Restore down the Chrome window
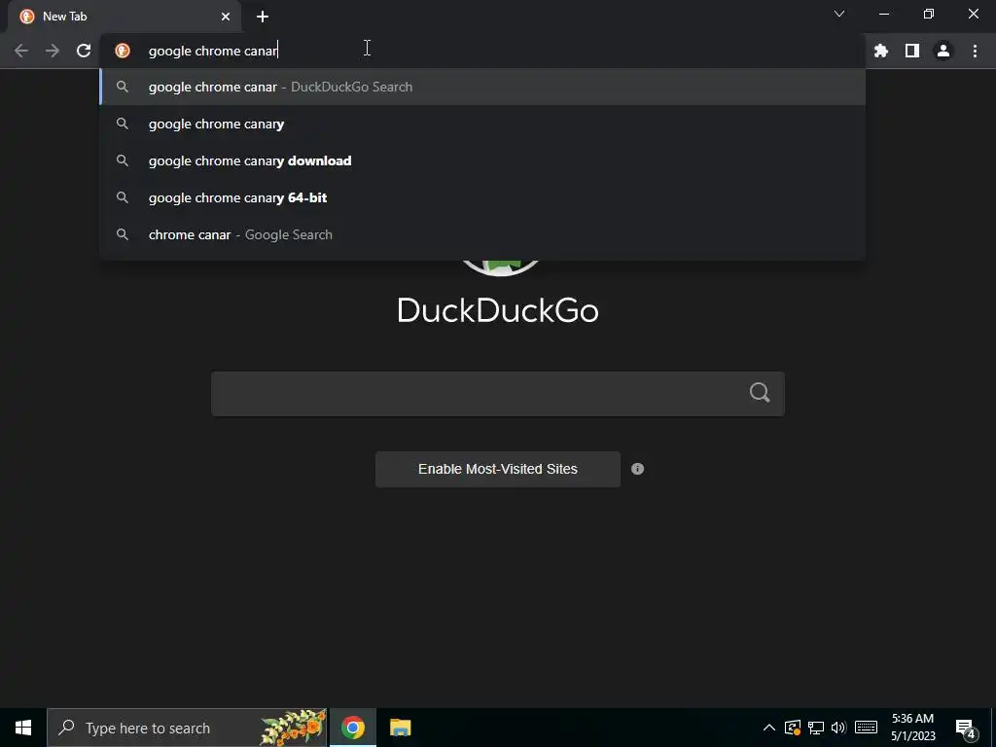 click(x=929, y=14)
